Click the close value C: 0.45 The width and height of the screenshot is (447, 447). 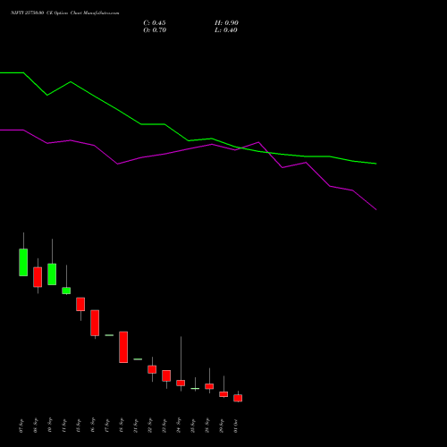[155, 23]
